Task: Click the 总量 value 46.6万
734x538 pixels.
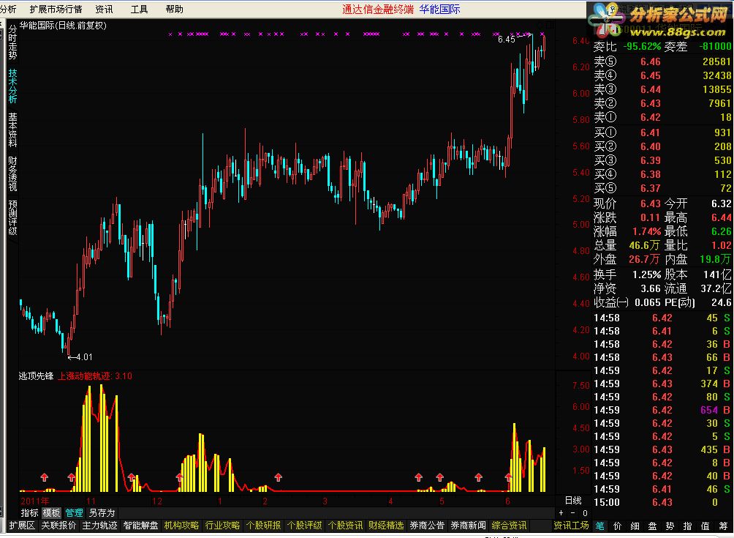Action: [645, 245]
